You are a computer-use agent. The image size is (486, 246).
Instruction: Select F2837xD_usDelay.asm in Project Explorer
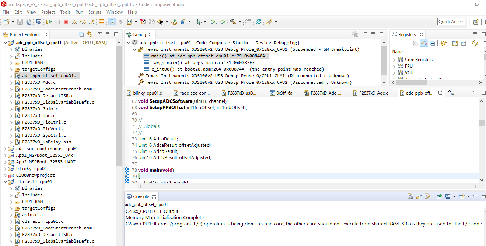coord(46,142)
